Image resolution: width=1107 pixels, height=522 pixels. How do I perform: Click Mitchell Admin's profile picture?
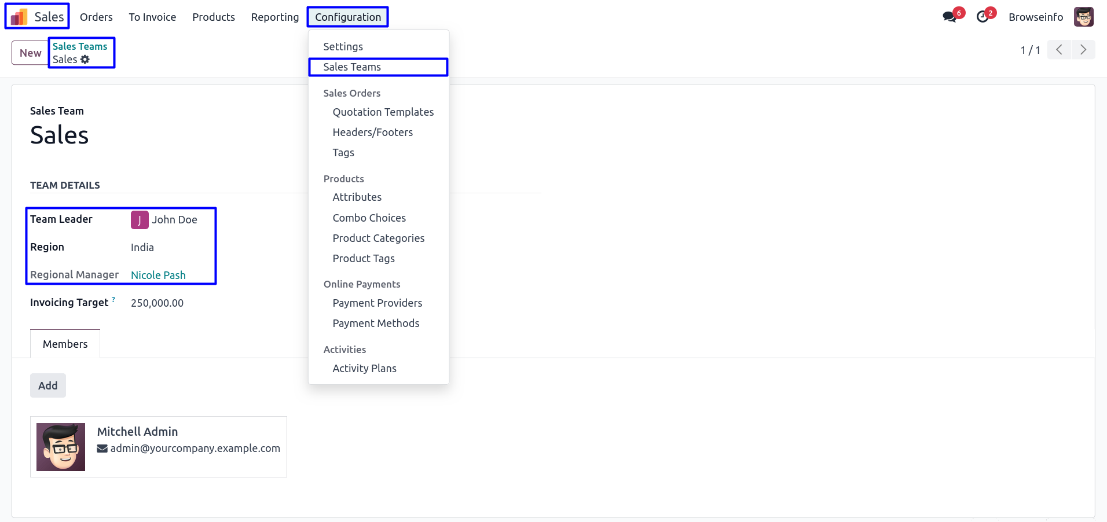(x=61, y=447)
